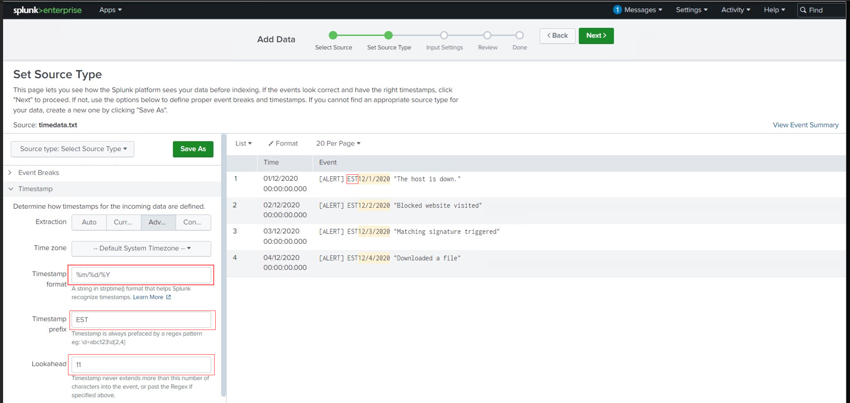Click the left panel vertical scrollbar
850x403 pixels.
pyautogui.click(x=223, y=257)
